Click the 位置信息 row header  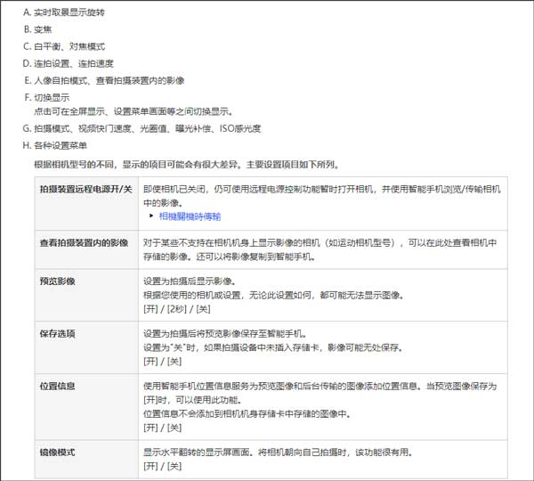[57, 387]
